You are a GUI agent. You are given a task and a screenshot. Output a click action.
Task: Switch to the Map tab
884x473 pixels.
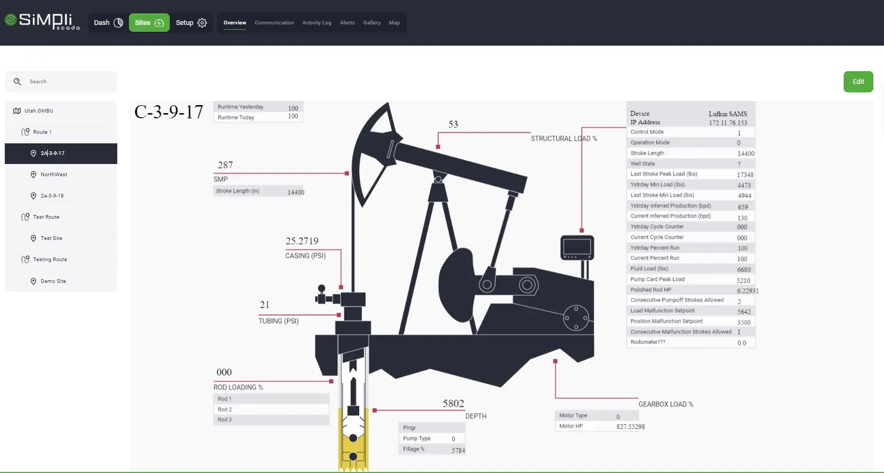(394, 23)
